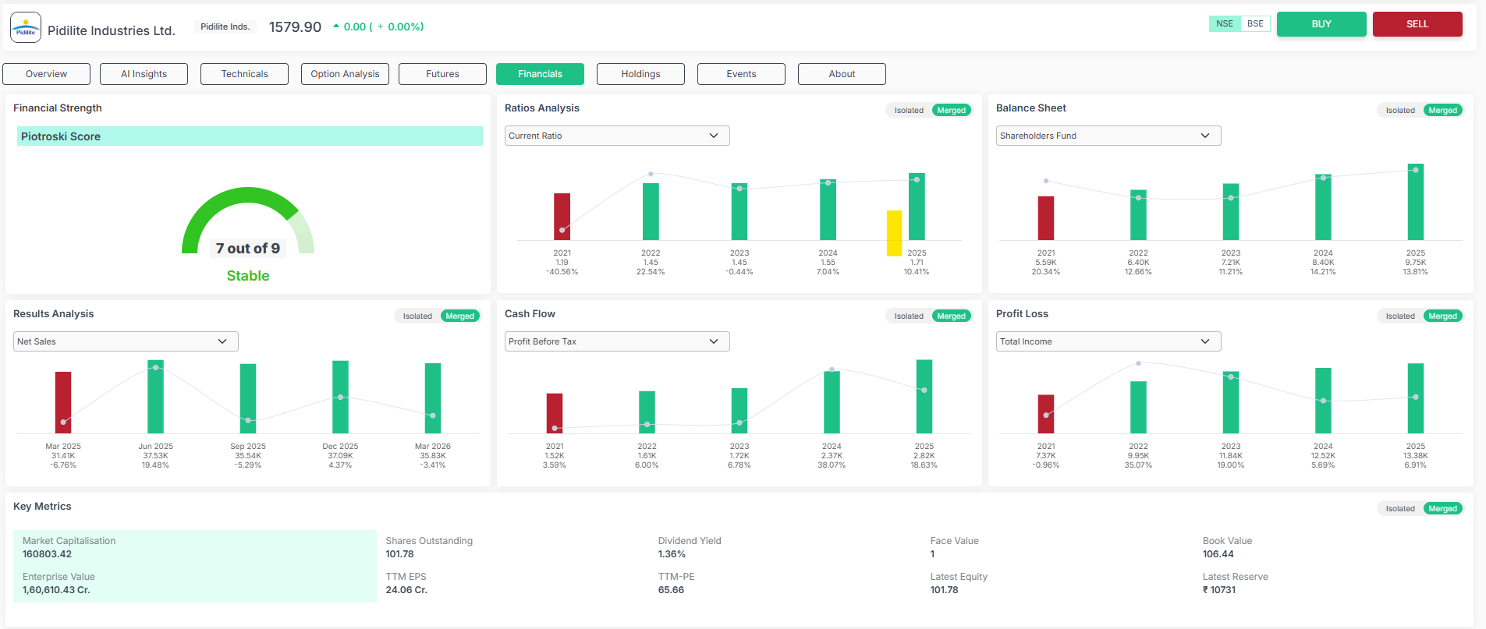Click the red 2021 bar in Balance Sheet chart

pos(1045,217)
